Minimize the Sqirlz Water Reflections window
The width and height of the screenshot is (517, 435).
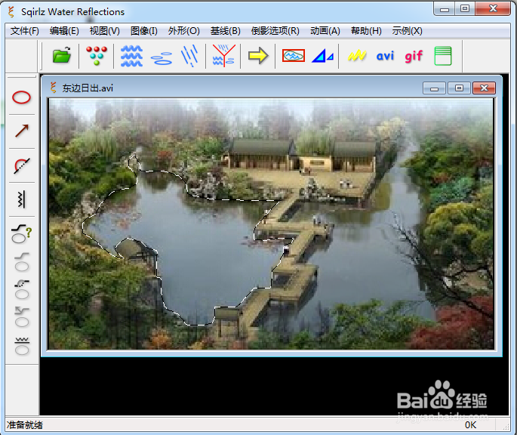pyautogui.click(x=445, y=9)
